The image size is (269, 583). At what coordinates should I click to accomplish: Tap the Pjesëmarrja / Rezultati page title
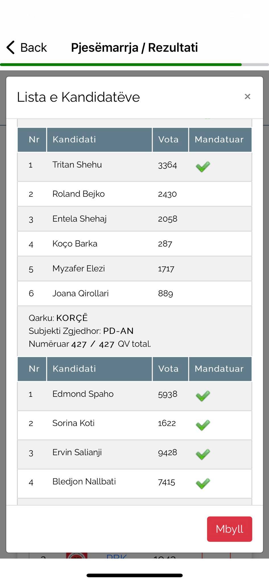pos(134,48)
